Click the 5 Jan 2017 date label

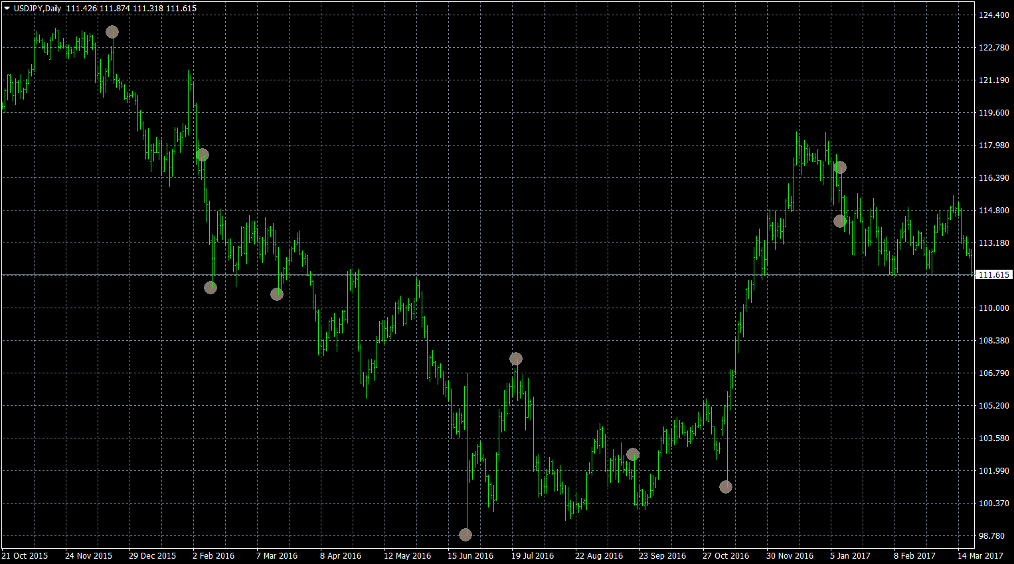point(850,556)
